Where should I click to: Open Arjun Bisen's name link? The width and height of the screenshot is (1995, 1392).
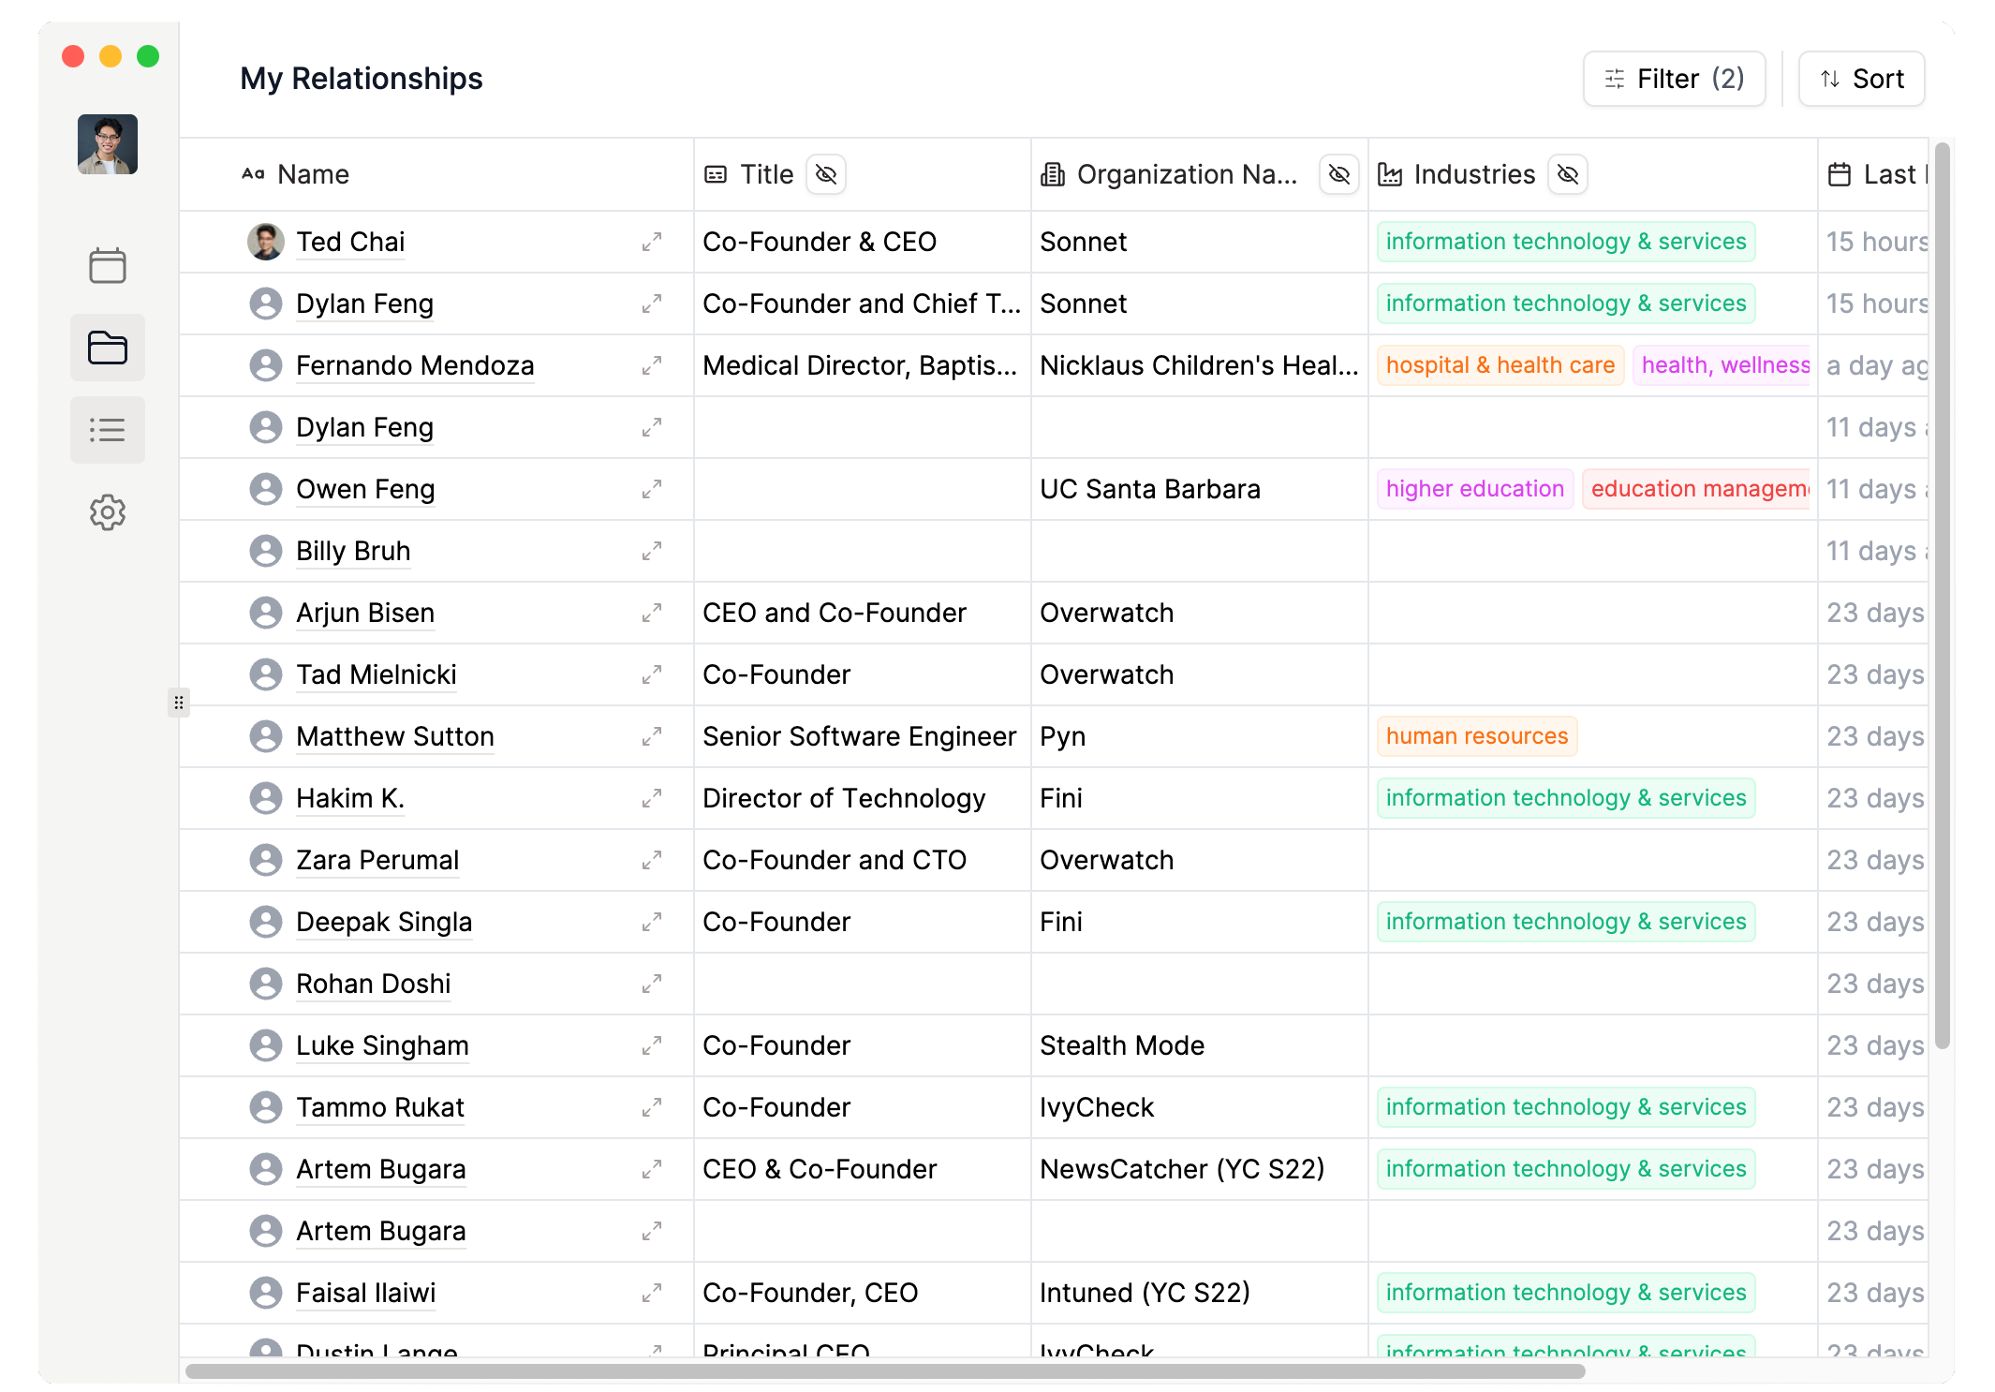[x=365, y=613]
